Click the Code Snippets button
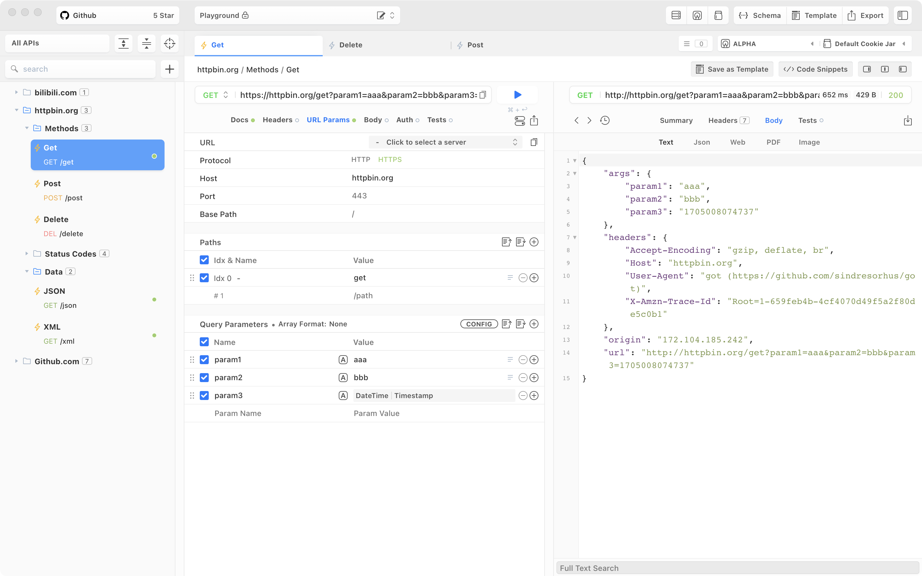The height and width of the screenshot is (576, 922). pos(815,69)
